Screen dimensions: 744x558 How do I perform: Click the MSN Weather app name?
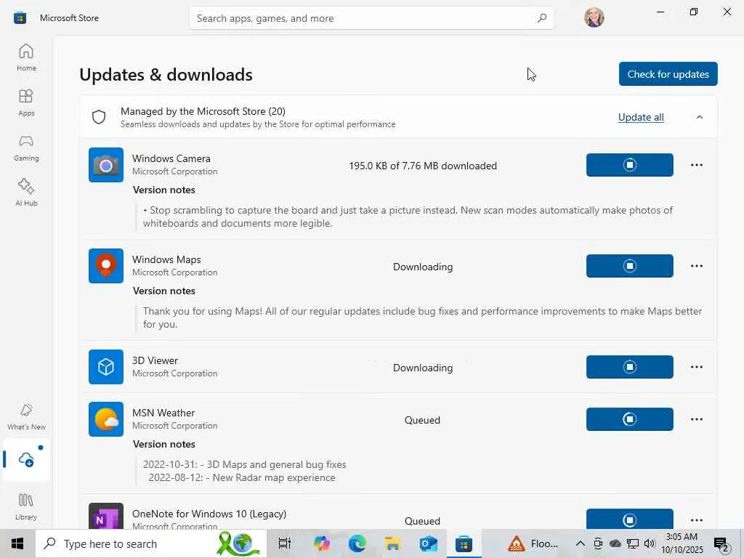click(163, 413)
